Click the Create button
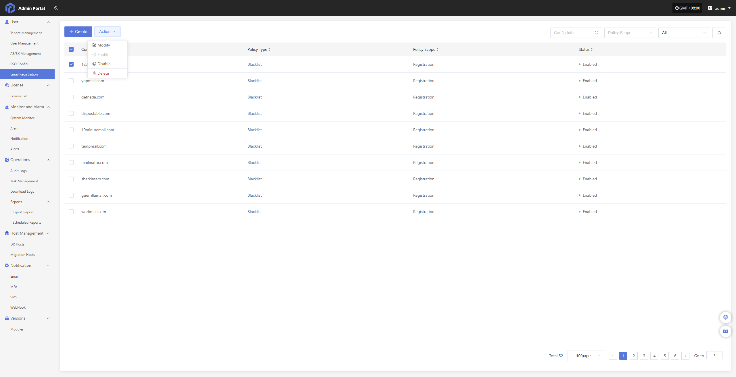 pos(78,32)
